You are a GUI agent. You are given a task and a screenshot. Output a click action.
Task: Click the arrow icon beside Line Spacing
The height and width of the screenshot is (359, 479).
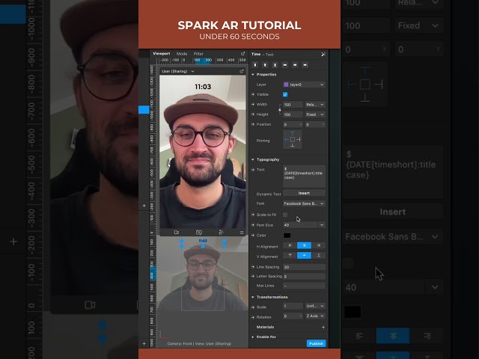coord(253,267)
